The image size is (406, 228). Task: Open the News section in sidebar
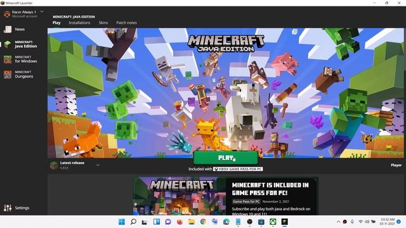[20, 30]
